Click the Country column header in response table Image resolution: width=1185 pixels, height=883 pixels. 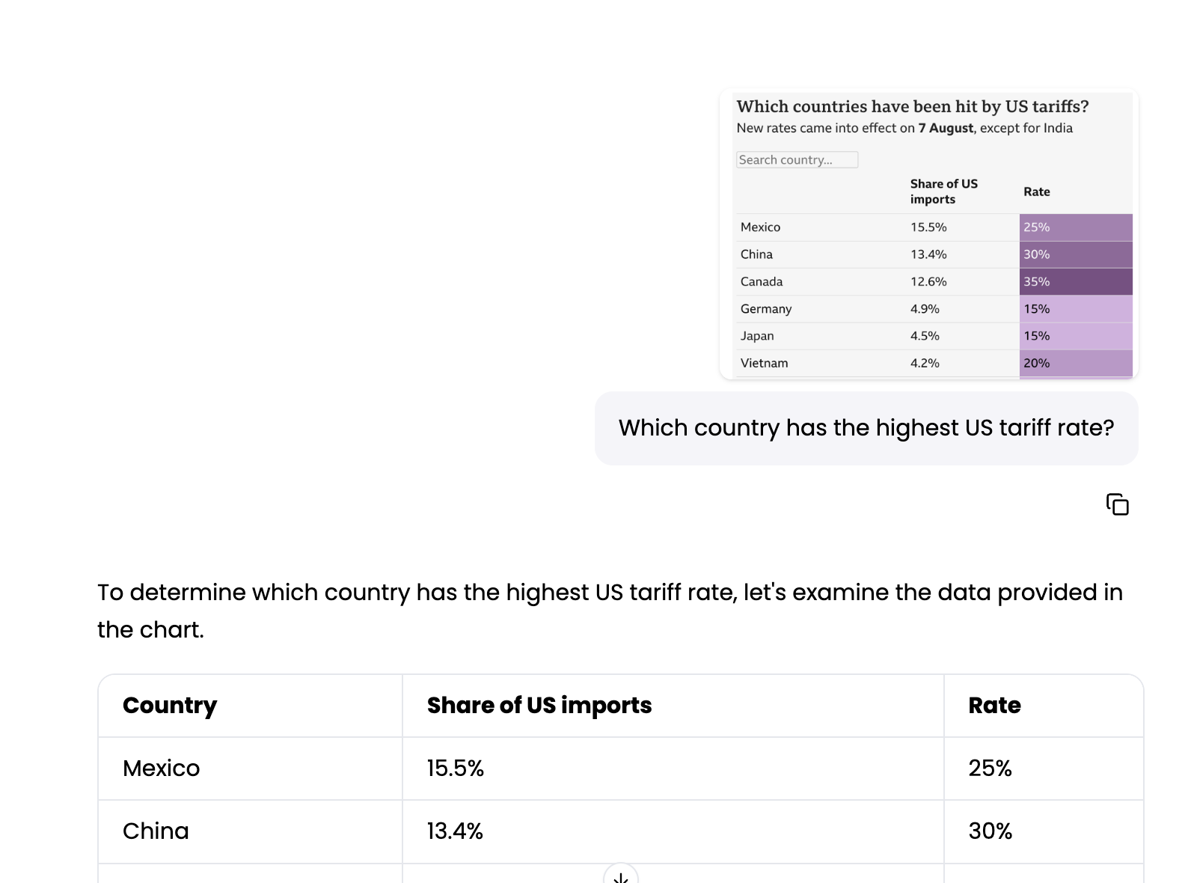[170, 705]
